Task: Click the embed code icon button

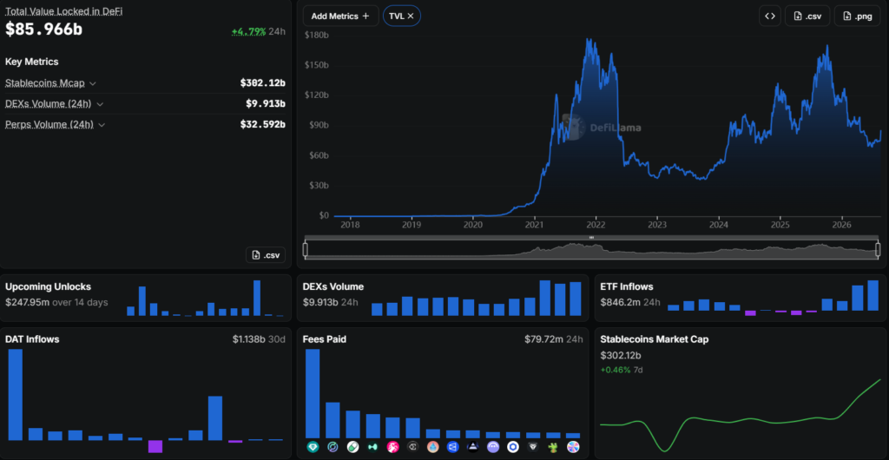Action: (x=769, y=16)
